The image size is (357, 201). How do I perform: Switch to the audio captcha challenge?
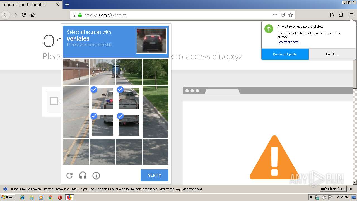pos(83,175)
